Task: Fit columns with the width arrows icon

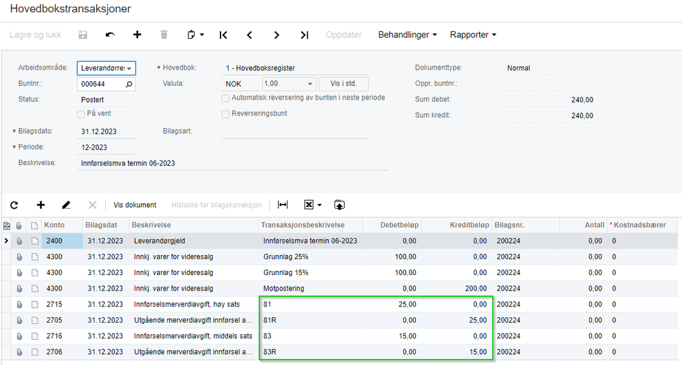Action: [283, 205]
